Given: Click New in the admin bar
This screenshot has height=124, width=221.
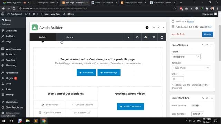Looking at the screenshot, I should 45,14.
